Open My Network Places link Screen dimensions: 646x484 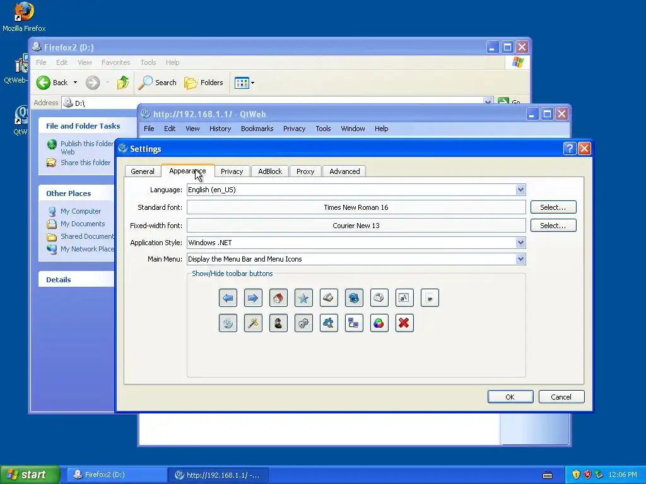pos(87,249)
